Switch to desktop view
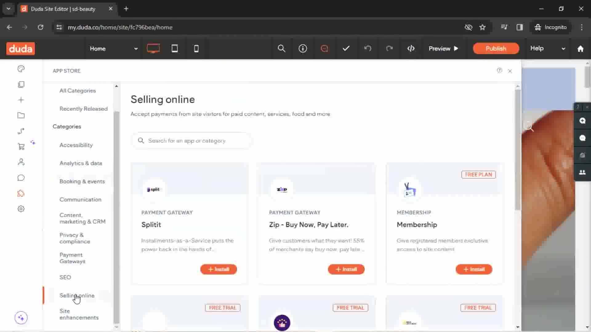Screen dimensions: 591x332 coord(153,49)
